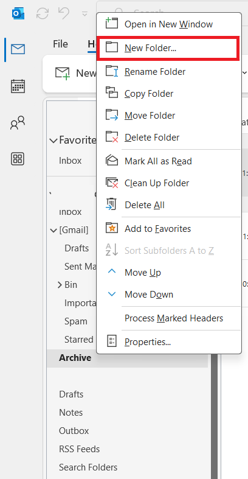Click the Move Down chevron icon
Image resolution: width=248 pixels, height=479 pixels.
tap(112, 294)
